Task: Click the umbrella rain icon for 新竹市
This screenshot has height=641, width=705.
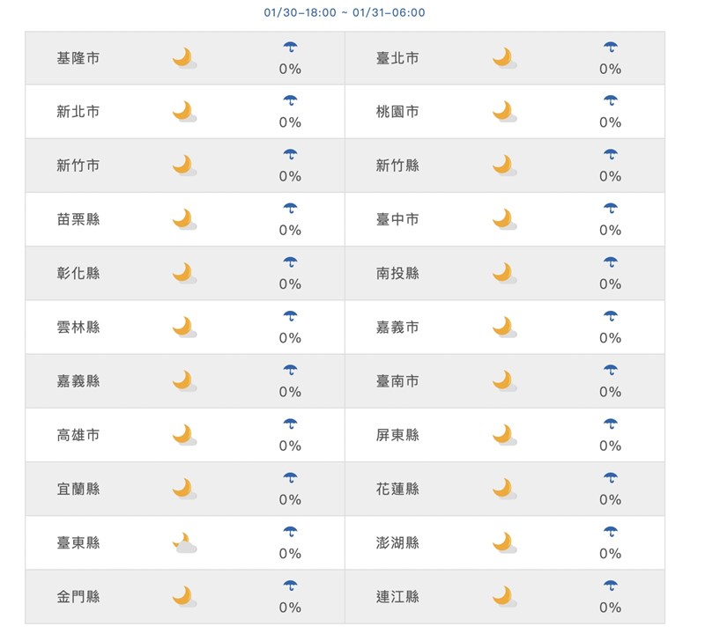Action: [x=290, y=155]
